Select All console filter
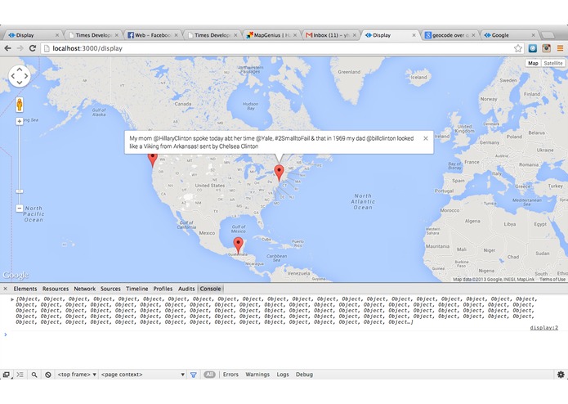 click(209, 375)
